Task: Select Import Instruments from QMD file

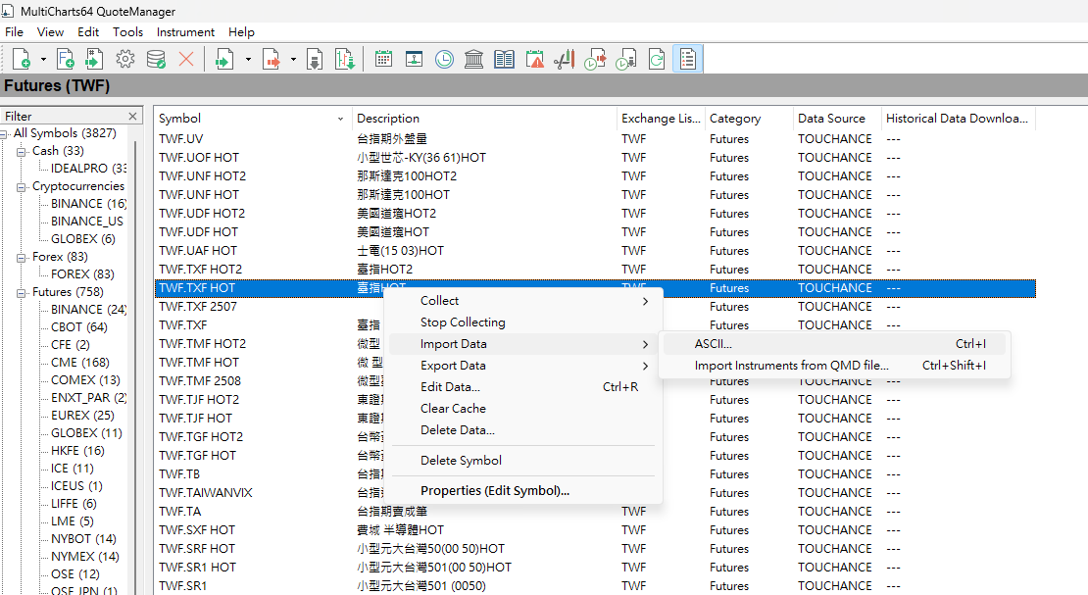Action: [791, 366]
